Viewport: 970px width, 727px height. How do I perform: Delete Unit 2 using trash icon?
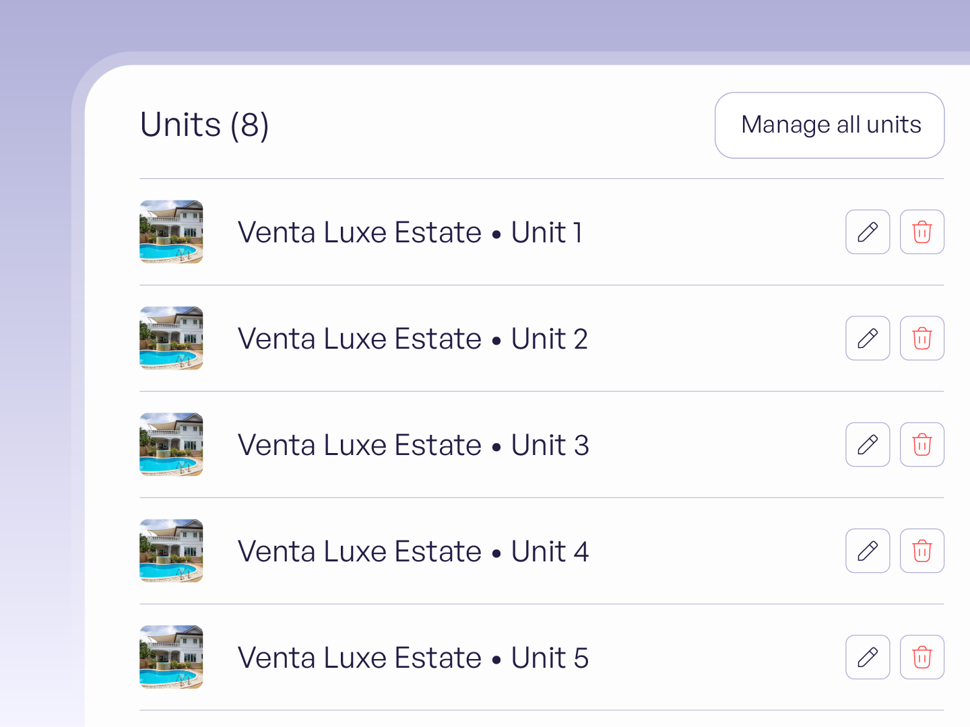coord(922,338)
